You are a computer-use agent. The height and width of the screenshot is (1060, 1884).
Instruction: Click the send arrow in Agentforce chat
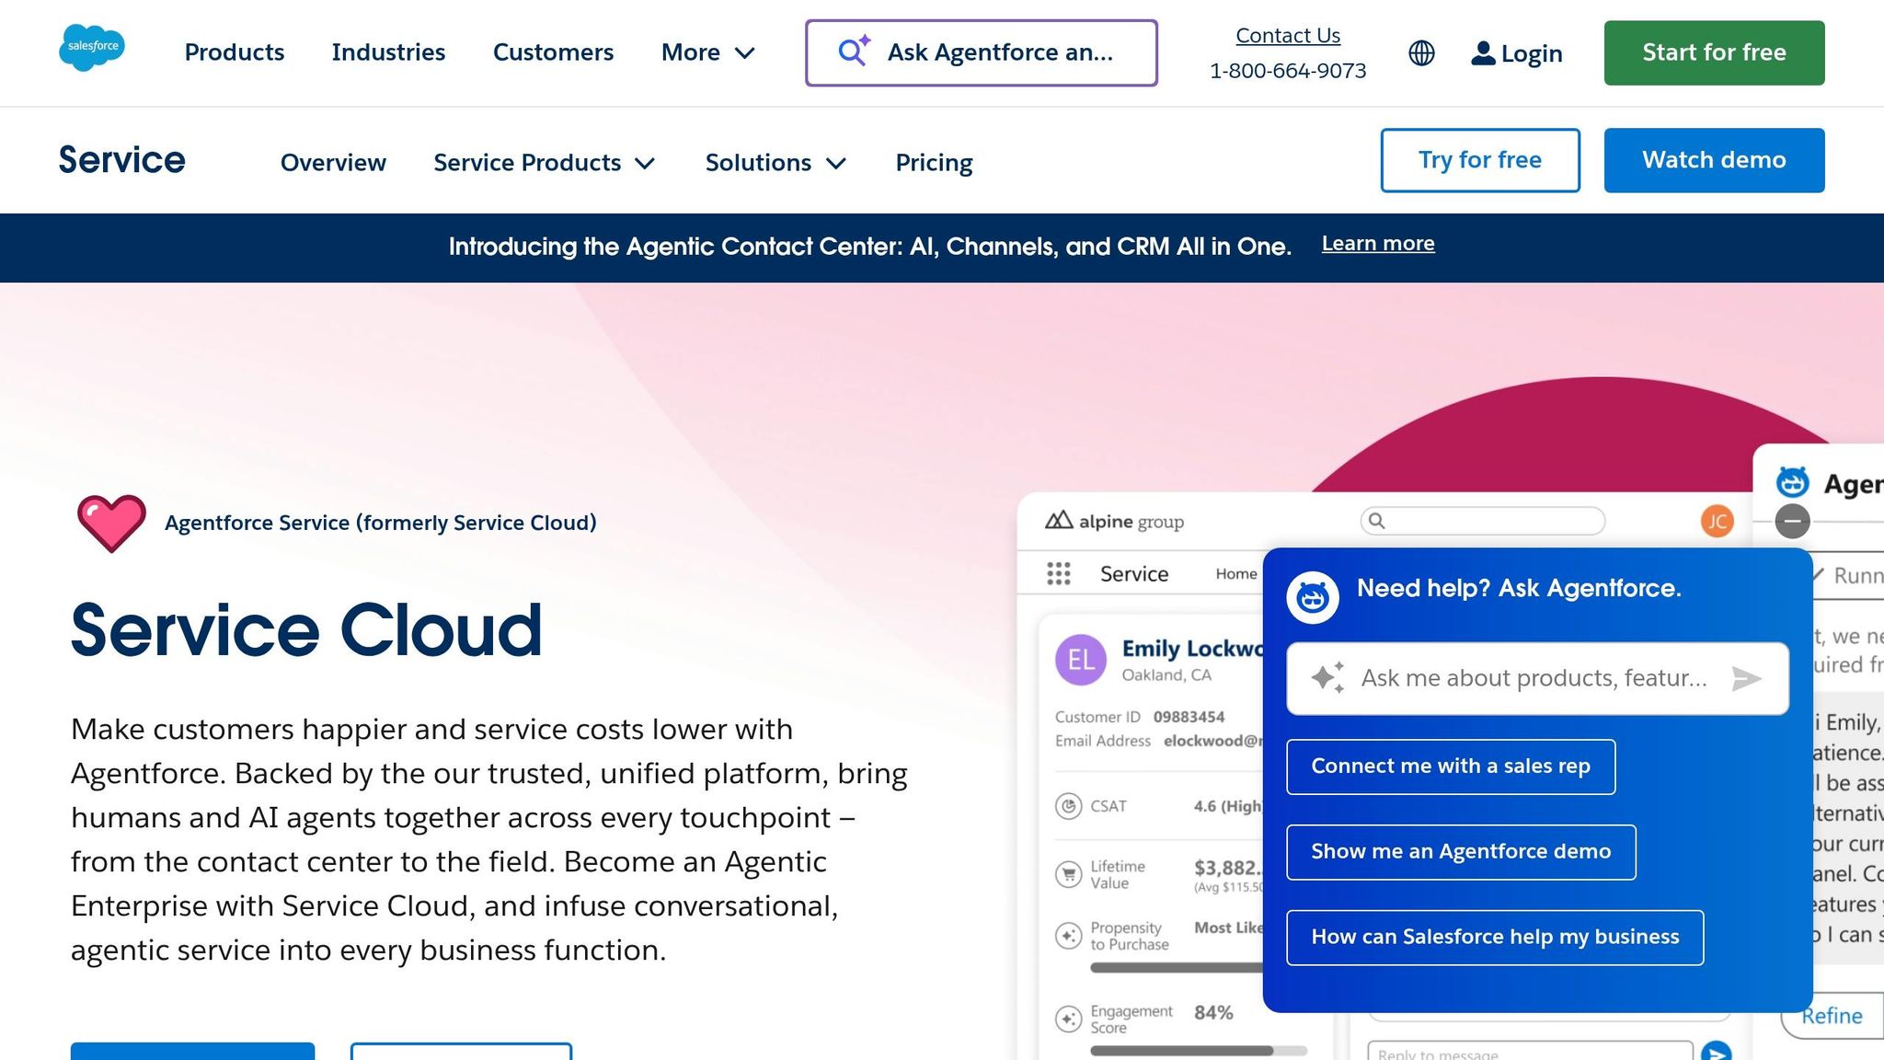(1746, 679)
